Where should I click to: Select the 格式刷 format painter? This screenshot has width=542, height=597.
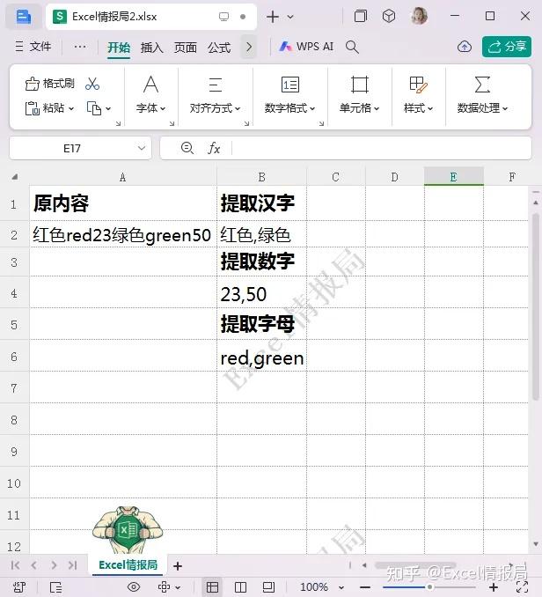49,84
